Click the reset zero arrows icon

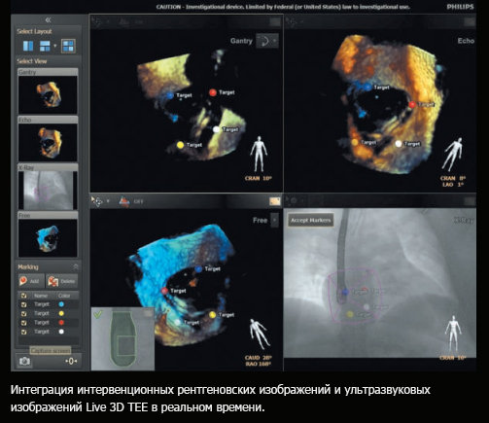pos(71,361)
